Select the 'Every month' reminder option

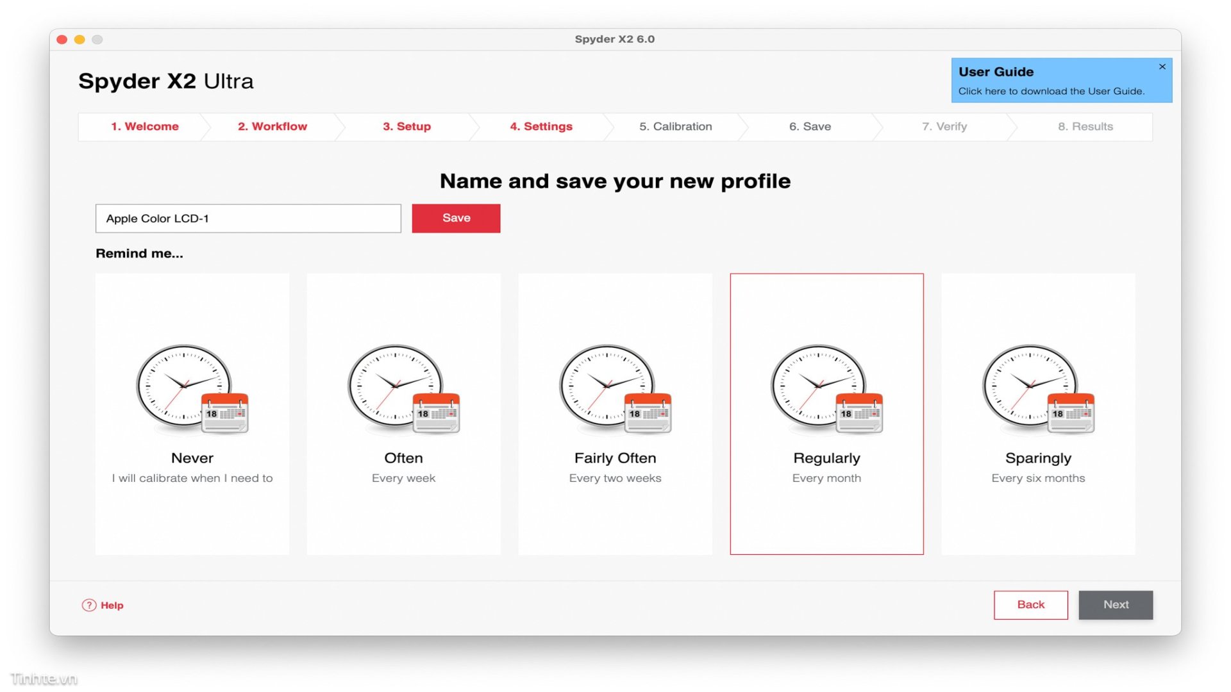[x=827, y=478]
